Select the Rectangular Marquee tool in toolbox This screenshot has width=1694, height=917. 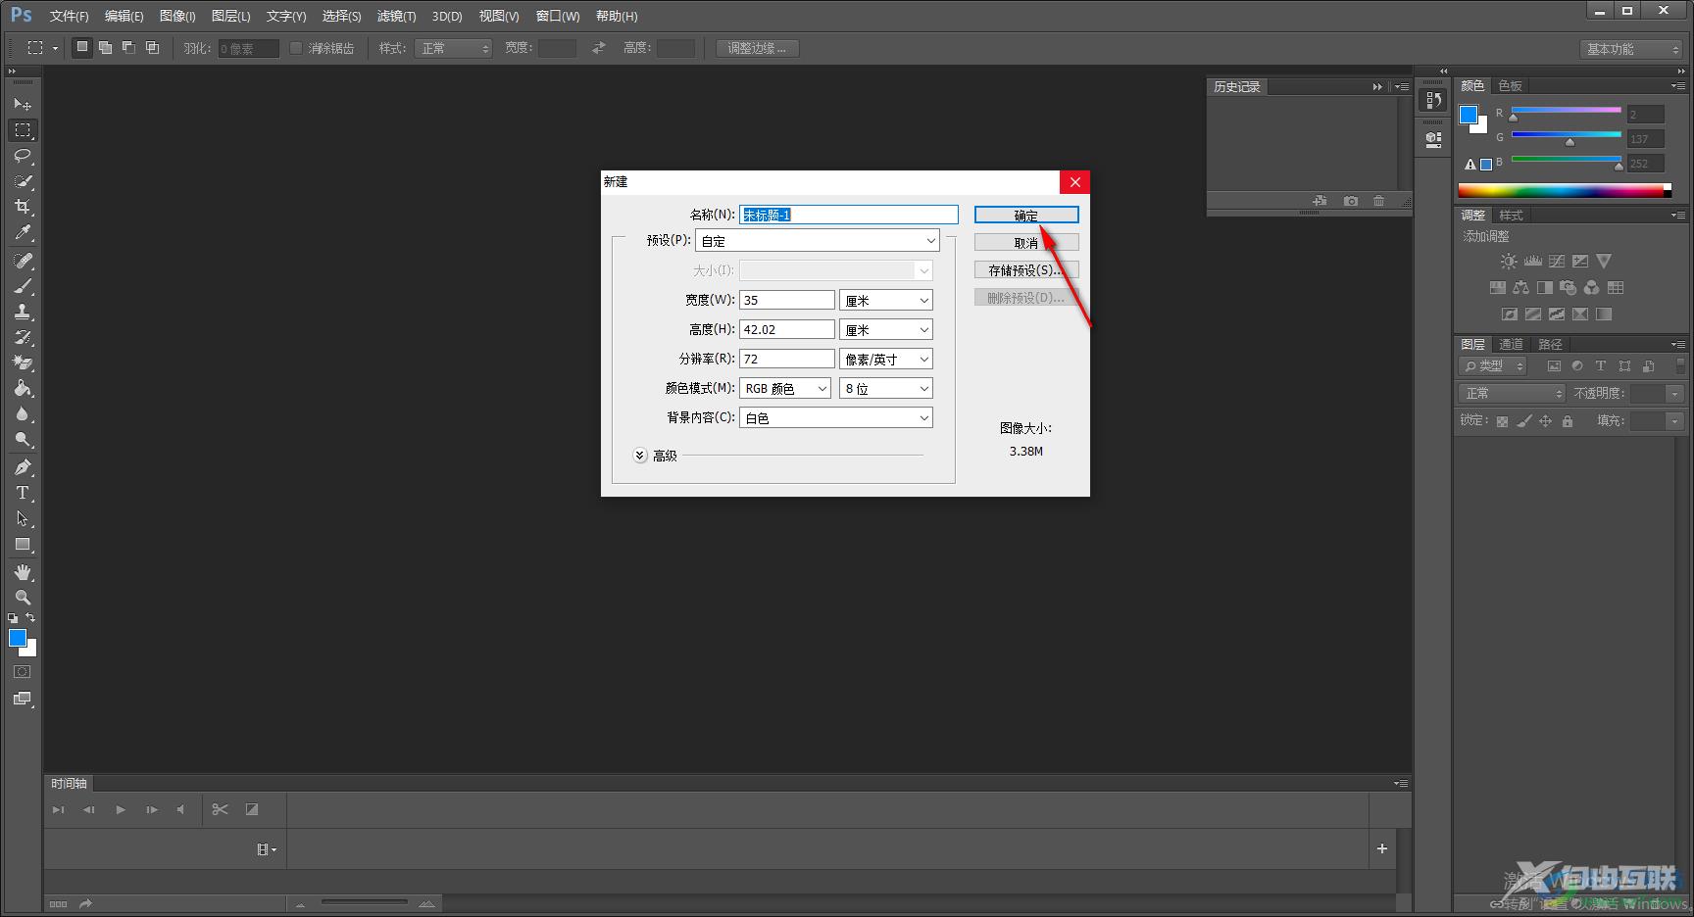point(23,130)
